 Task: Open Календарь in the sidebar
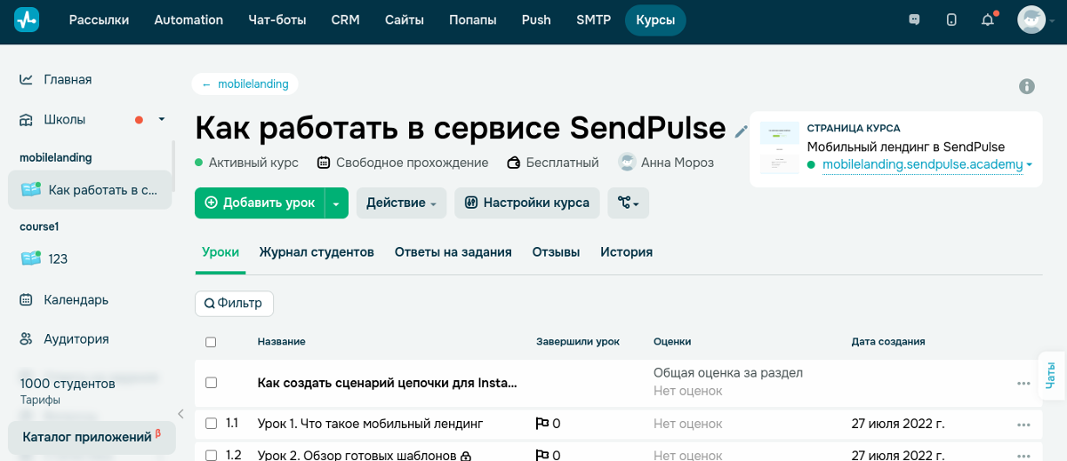coord(76,299)
